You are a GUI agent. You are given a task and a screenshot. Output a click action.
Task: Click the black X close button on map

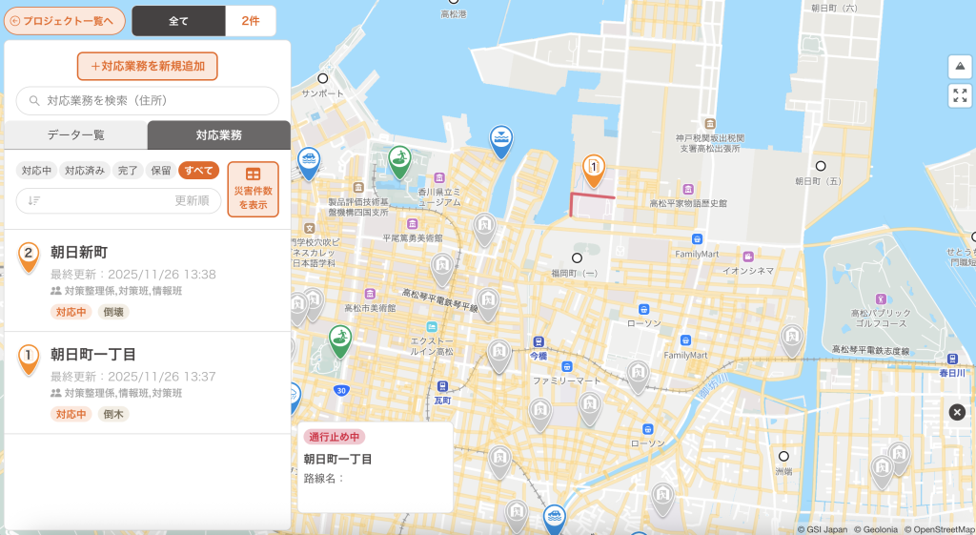pyautogui.click(x=957, y=412)
